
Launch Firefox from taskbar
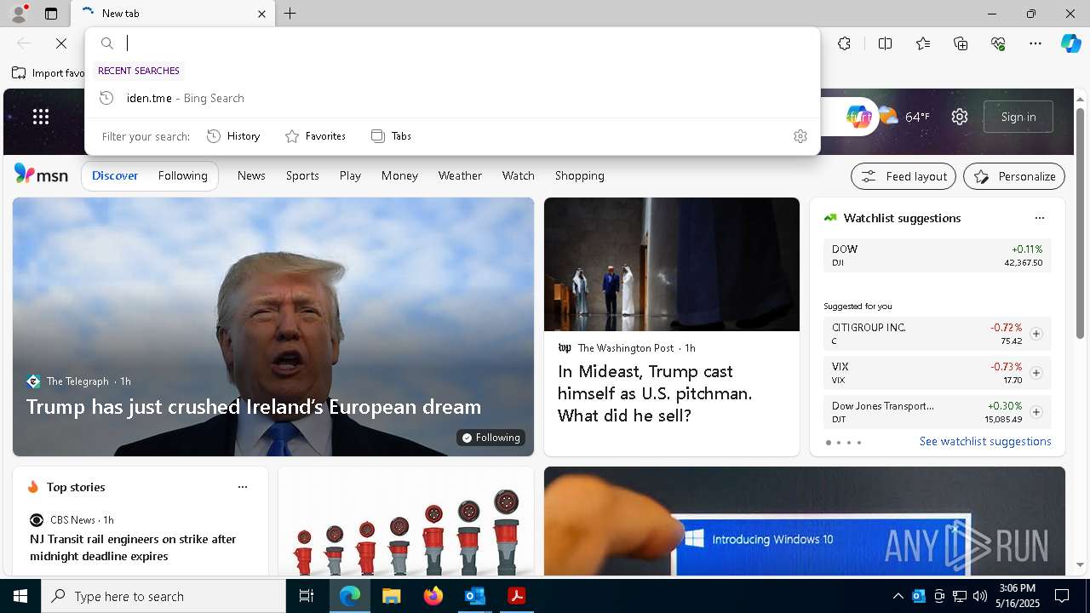tap(433, 596)
